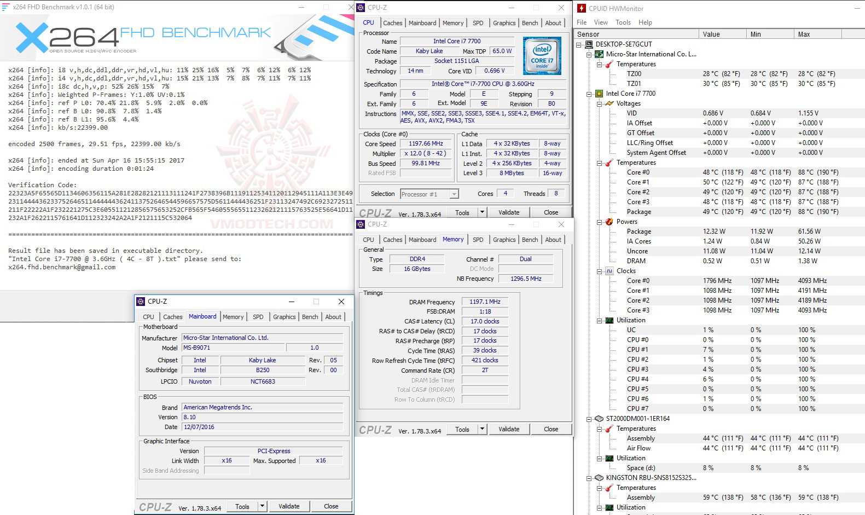Open the Graphics tab in the Memory CPU-Z window
This screenshot has width=865, height=515.
tap(504, 240)
